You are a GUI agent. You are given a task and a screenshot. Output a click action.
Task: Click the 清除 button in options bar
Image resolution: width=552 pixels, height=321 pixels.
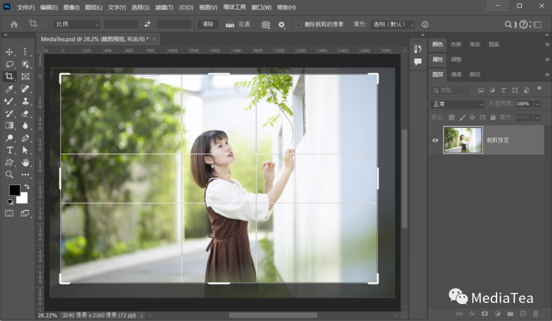coord(208,24)
